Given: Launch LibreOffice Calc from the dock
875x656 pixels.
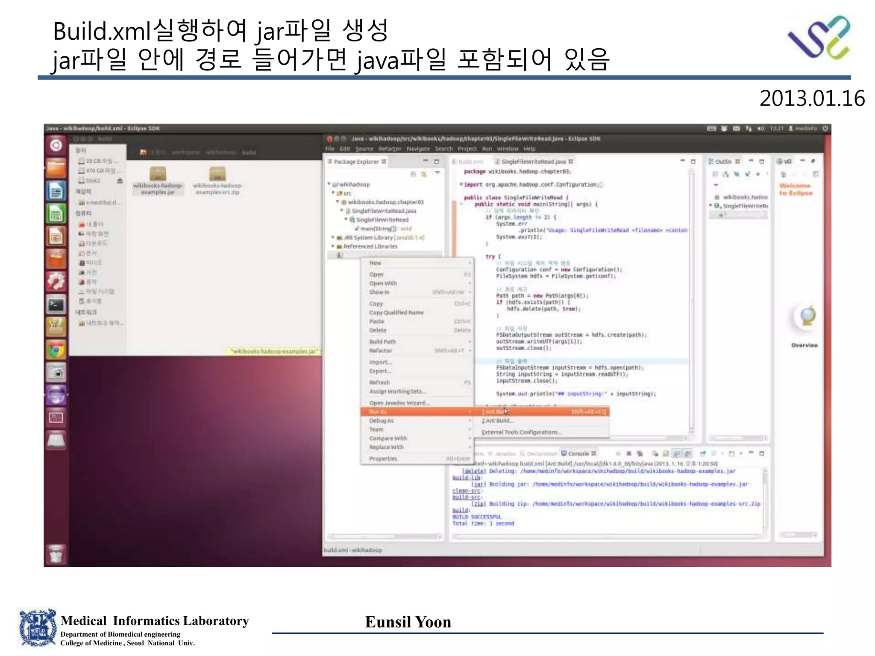Looking at the screenshot, I should coord(56,214).
